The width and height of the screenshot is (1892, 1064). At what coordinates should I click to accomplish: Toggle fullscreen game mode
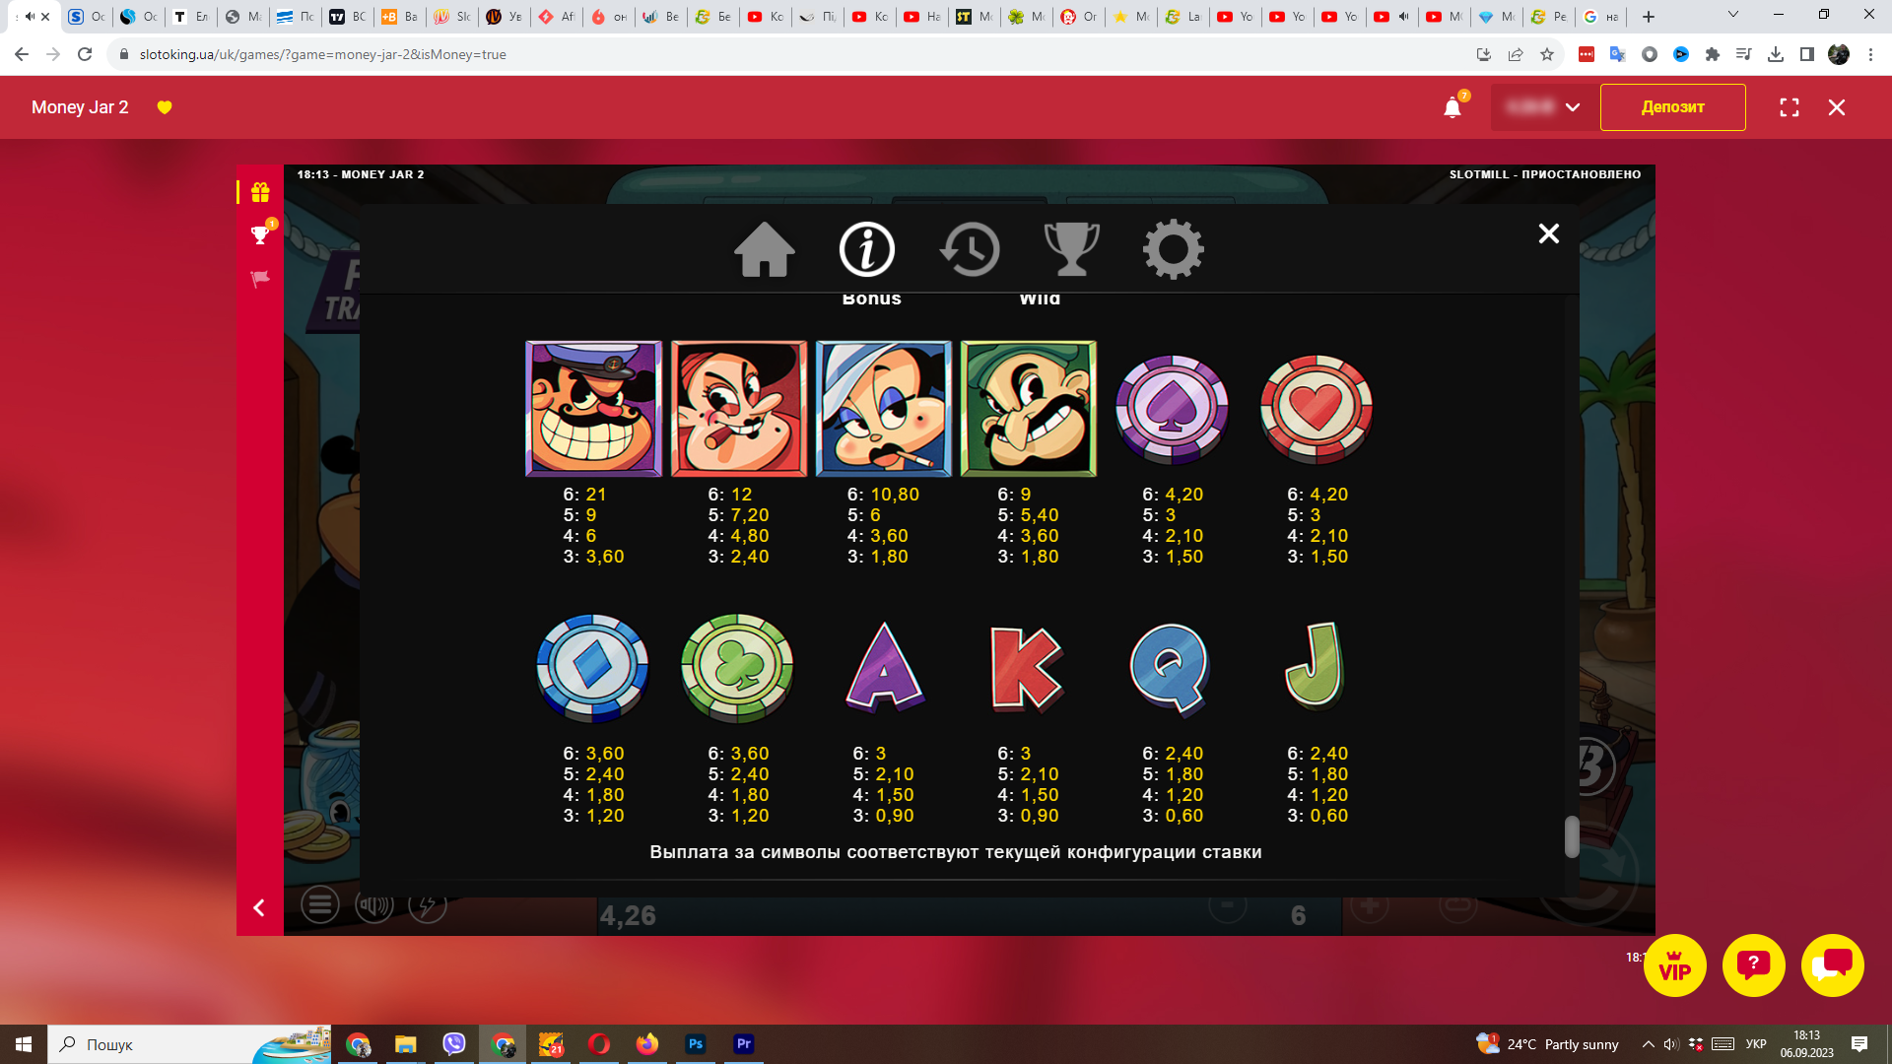pyautogui.click(x=1790, y=107)
